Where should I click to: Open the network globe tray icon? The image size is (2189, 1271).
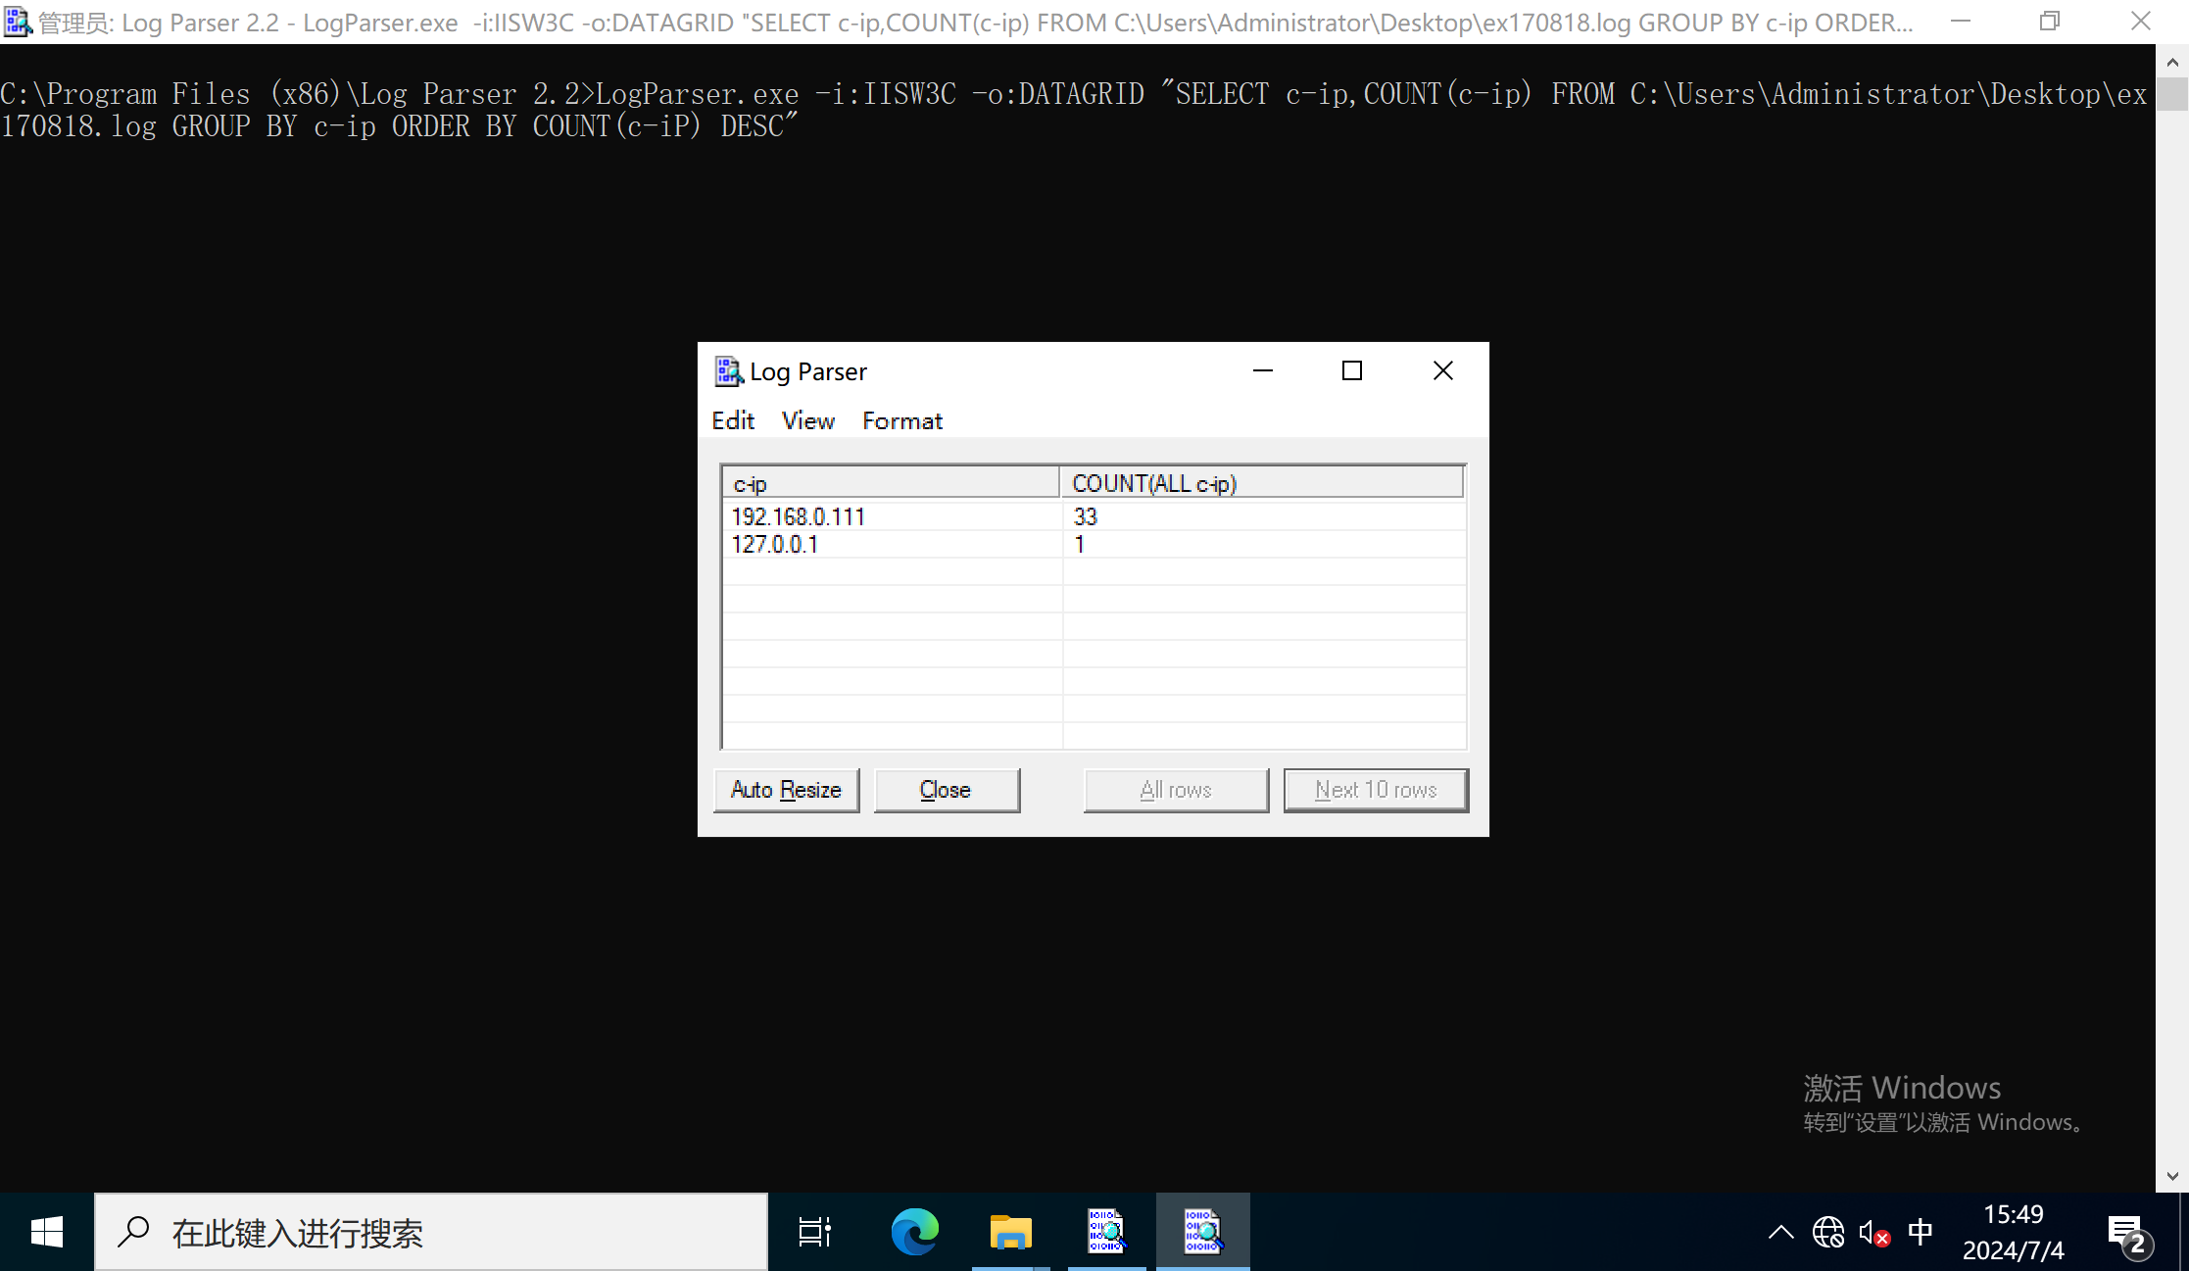coord(1828,1232)
